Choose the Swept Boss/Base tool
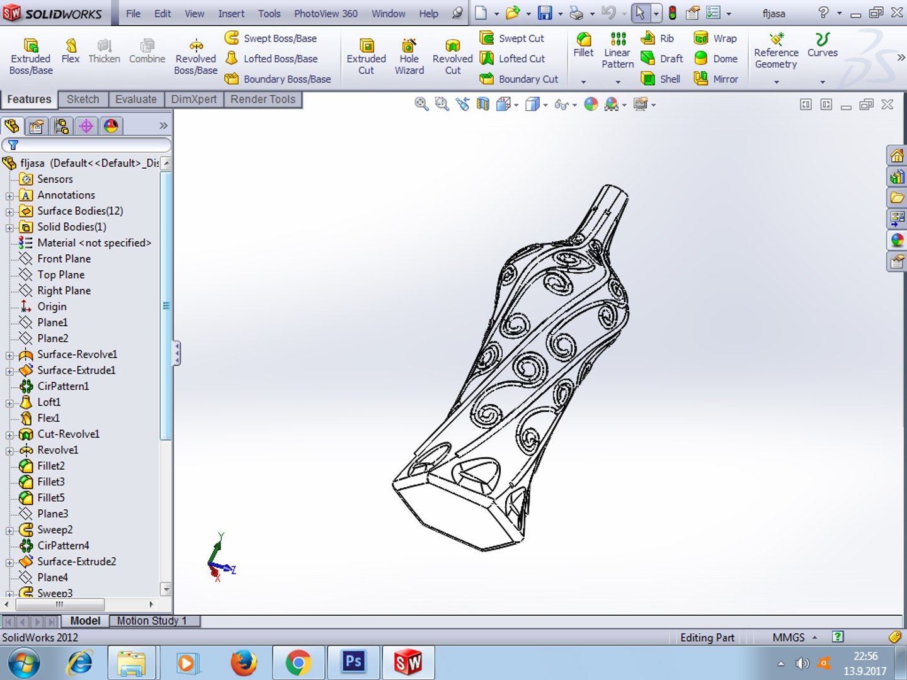The height and width of the screenshot is (680, 907). point(271,38)
